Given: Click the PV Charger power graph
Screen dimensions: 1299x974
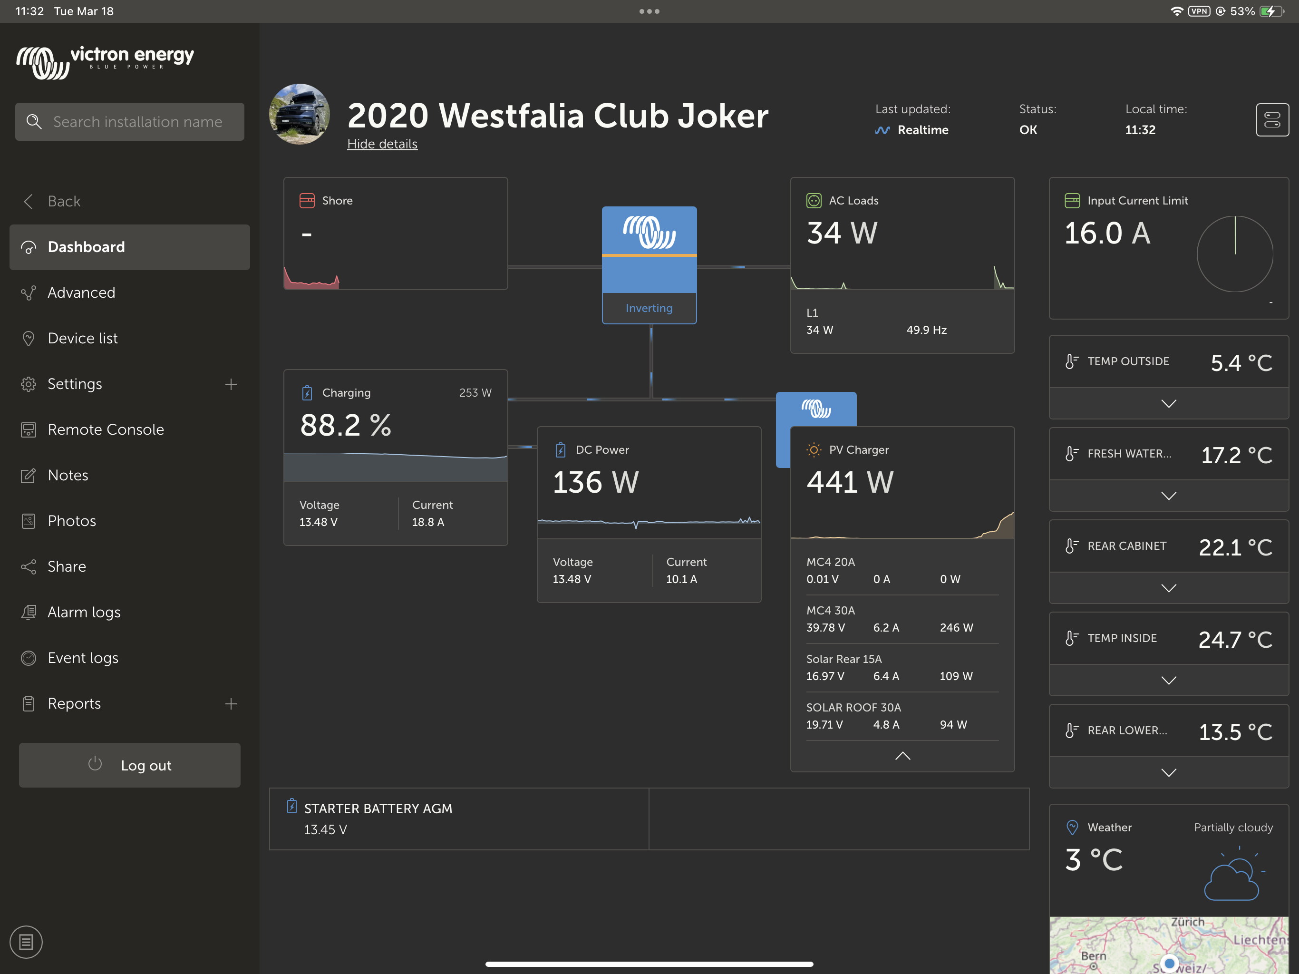Looking at the screenshot, I should [902, 525].
